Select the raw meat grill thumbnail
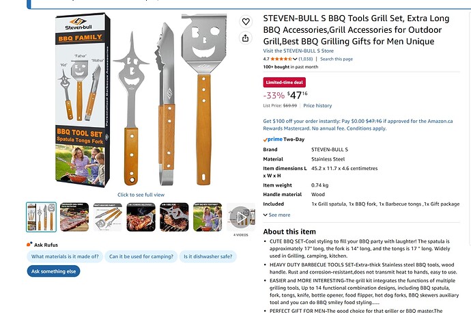 click(x=74, y=217)
